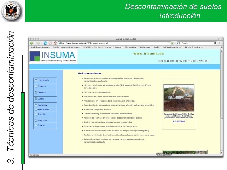Expand the Apple bookmarks folder

[157, 47]
